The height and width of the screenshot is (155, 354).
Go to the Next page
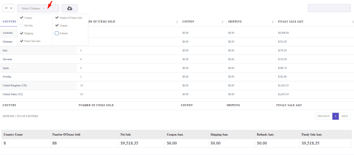click(x=345, y=116)
